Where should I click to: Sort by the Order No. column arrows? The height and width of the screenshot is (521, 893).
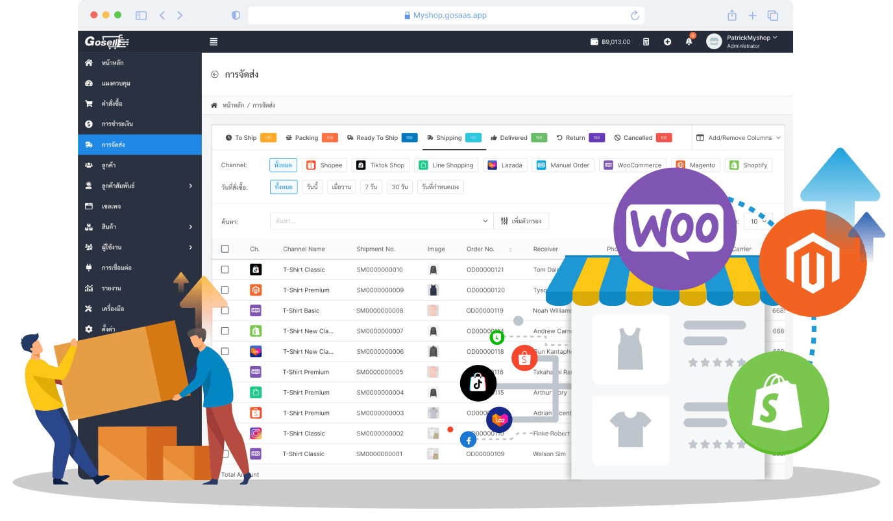pyautogui.click(x=510, y=249)
